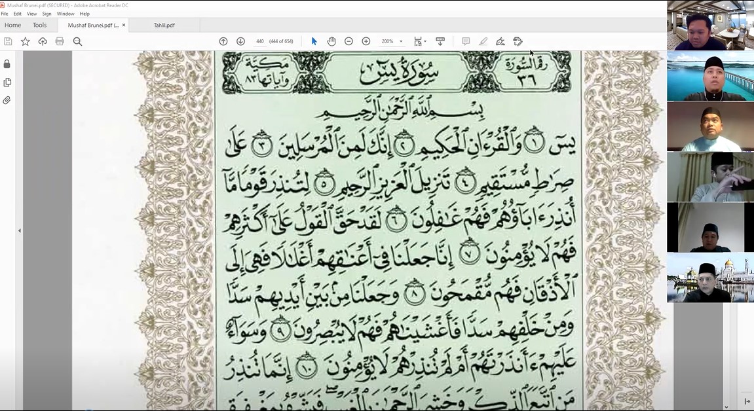Select participant video with dark side bars
Image resolution: width=754 pixels, height=411 pixels.
coord(710,227)
